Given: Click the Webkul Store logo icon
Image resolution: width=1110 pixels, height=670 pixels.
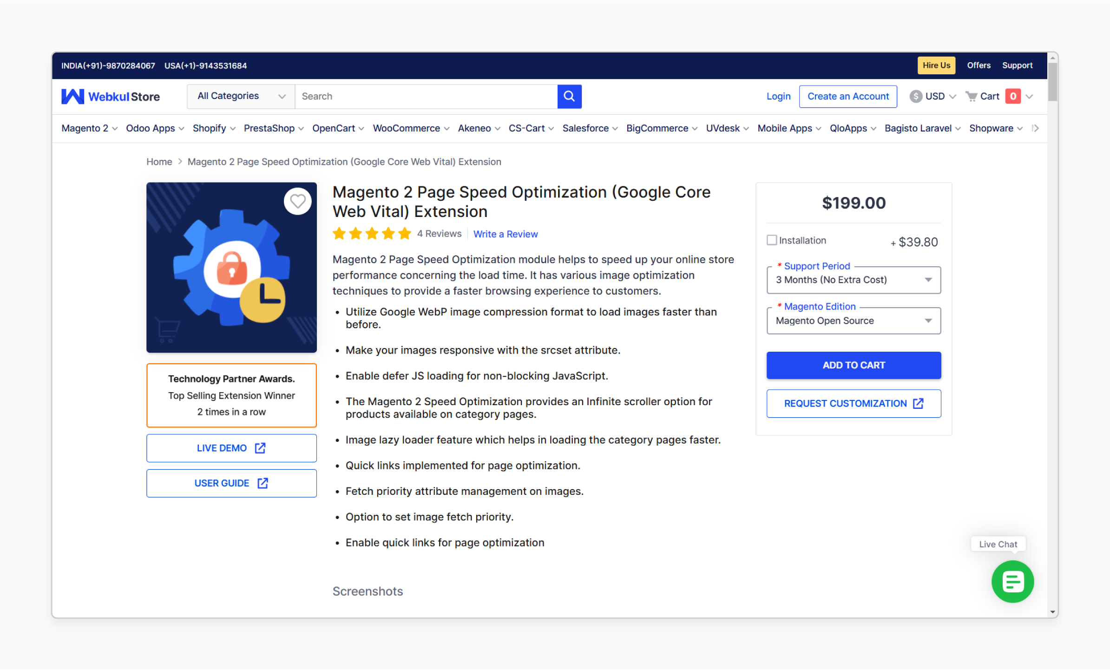Looking at the screenshot, I should (x=73, y=97).
